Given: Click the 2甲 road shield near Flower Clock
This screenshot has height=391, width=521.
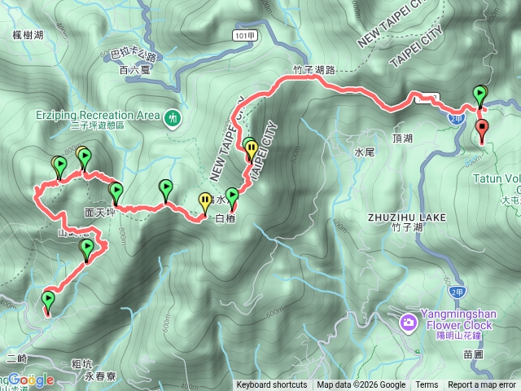Looking at the screenshot, I should click(x=457, y=292).
